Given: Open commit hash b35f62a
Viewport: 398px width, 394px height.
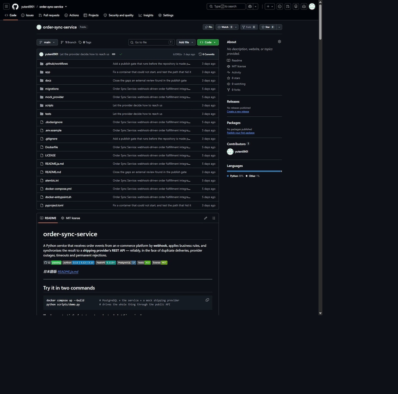Looking at the screenshot, I should (x=177, y=54).
